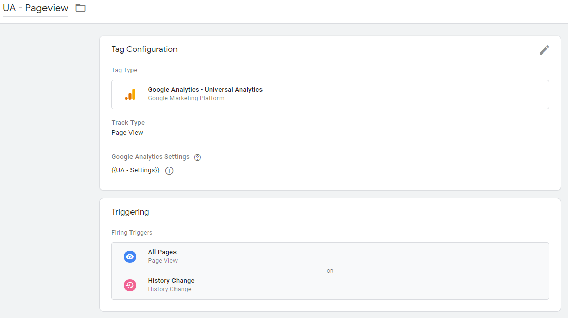568x318 pixels.
Task: Click the All Pages eye icon
Action: click(130, 257)
